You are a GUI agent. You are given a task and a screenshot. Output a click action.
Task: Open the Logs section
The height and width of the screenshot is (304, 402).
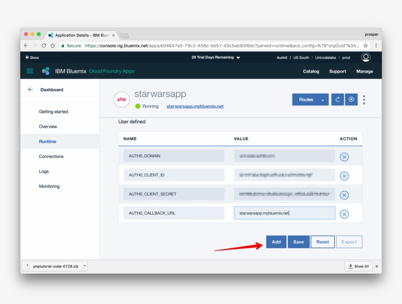point(44,171)
